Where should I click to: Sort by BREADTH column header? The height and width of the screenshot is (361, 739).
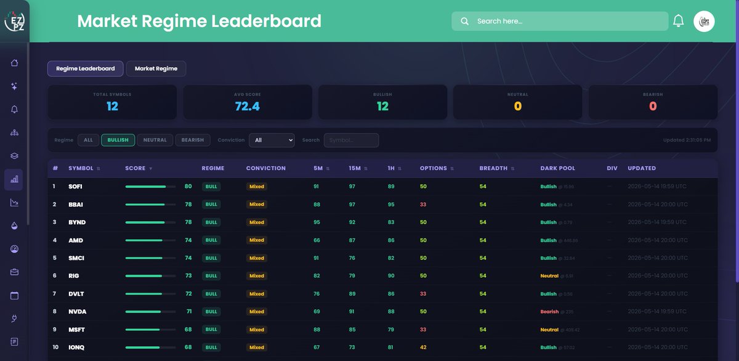[x=497, y=168]
